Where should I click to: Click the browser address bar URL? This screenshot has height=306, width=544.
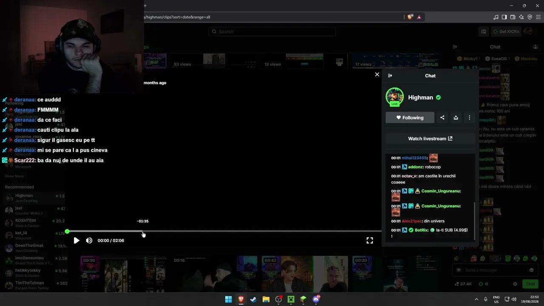(178, 17)
